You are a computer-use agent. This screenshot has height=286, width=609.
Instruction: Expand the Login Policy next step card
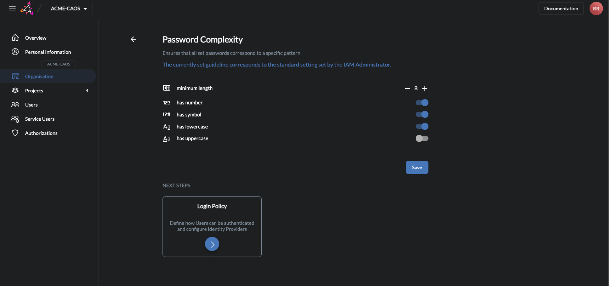212,244
